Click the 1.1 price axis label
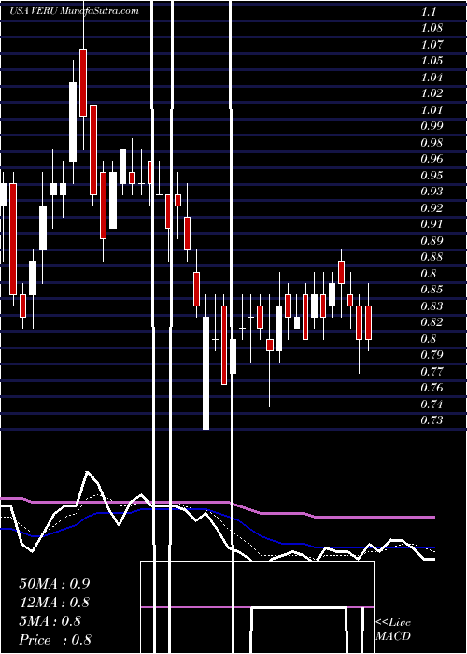Screen dimensions: 467x654 tap(429, 12)
